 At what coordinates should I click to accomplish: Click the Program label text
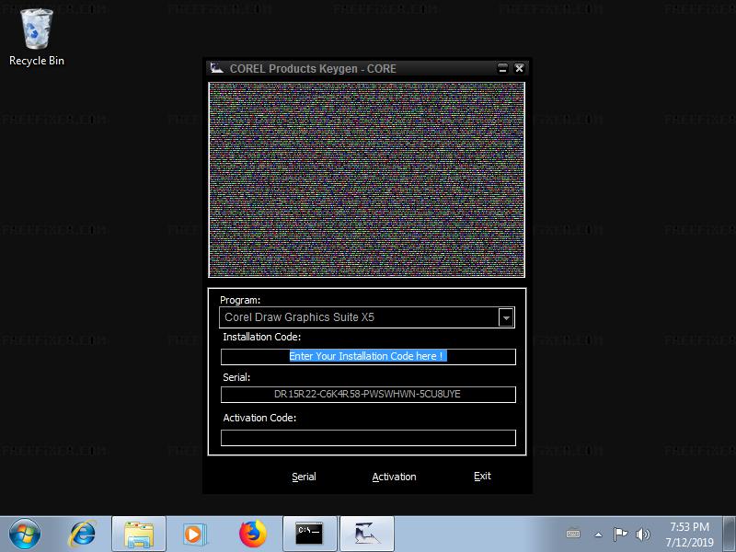pyautogui.click(x=240, y=301)
